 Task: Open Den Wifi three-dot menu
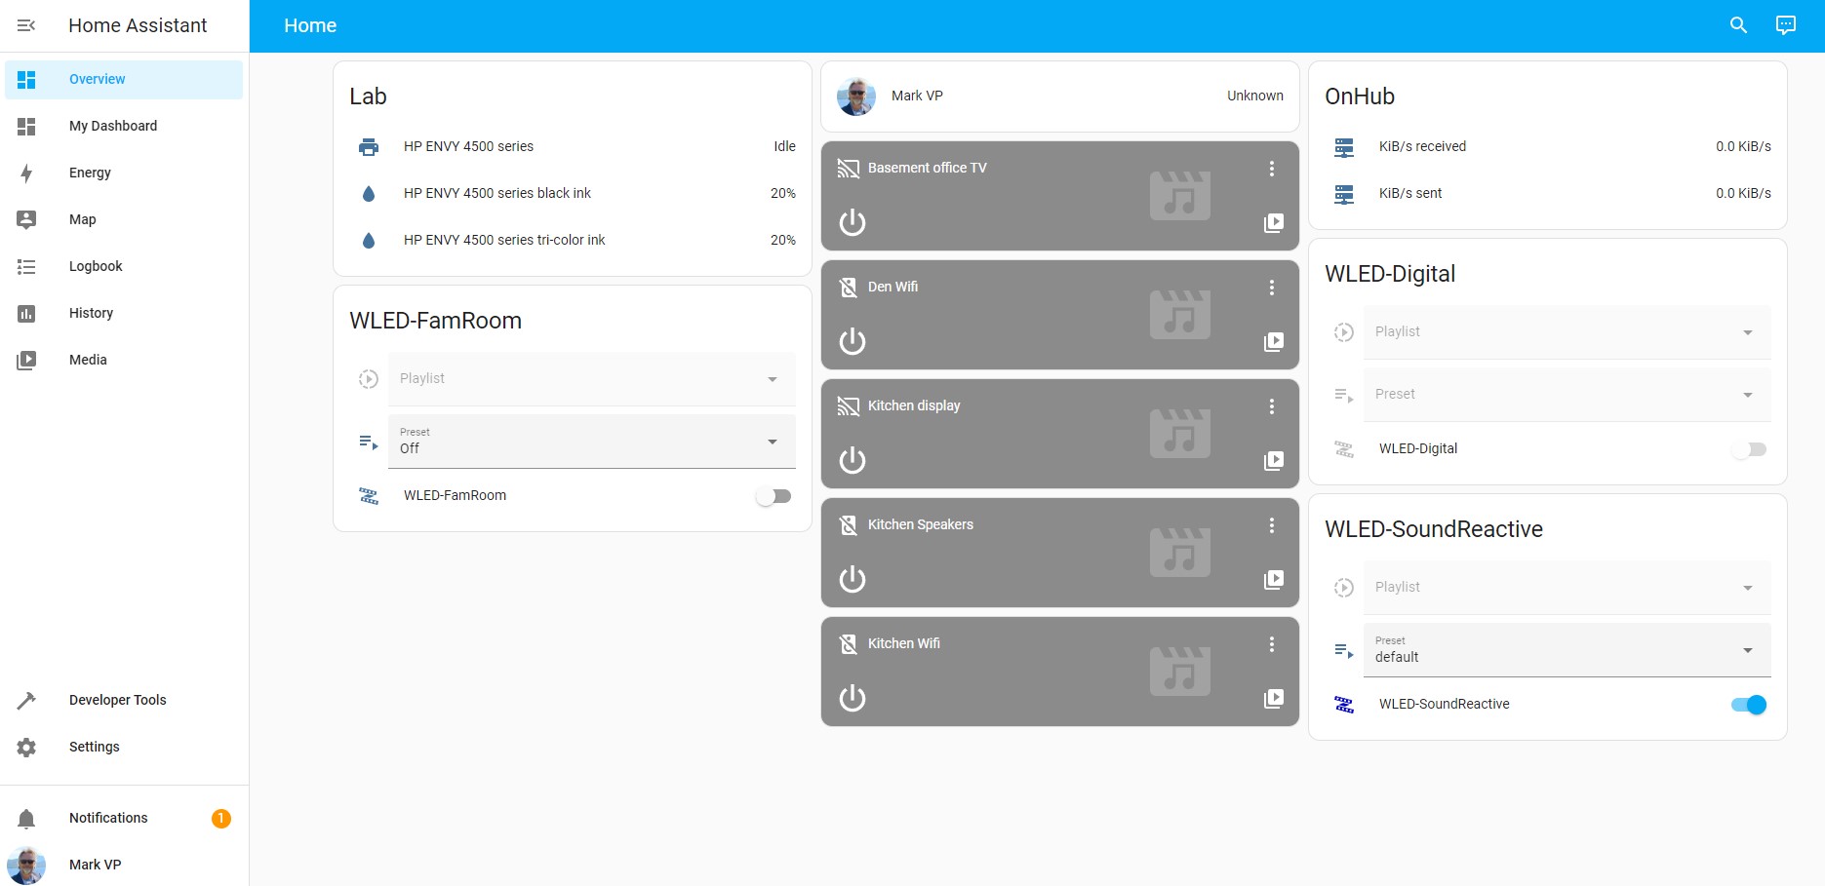coord(1271,288)
